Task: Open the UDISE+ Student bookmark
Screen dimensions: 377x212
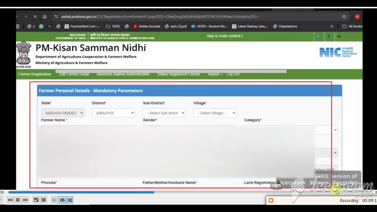Action: tap(209, 26)
